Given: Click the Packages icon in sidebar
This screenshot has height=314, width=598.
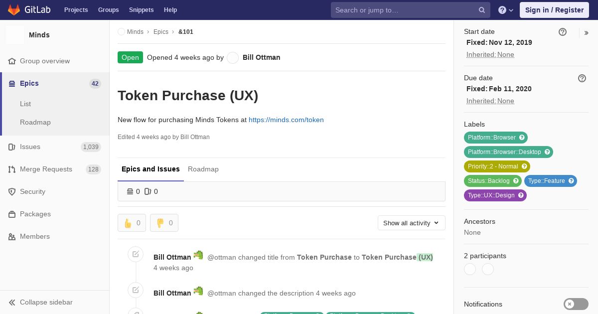Looking at the screenshot, I should coord(12,214).
